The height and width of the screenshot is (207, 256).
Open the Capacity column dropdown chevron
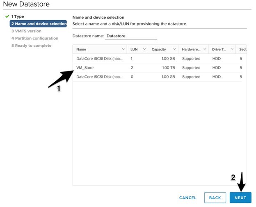pos(174,49)
